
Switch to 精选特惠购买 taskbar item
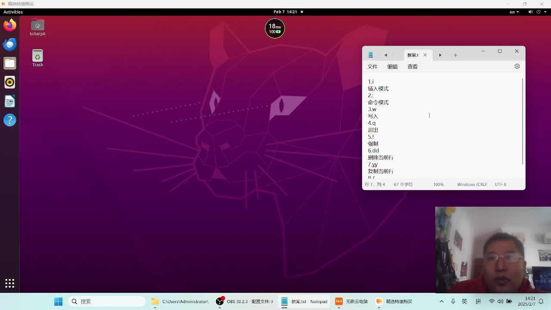(394, 301)
